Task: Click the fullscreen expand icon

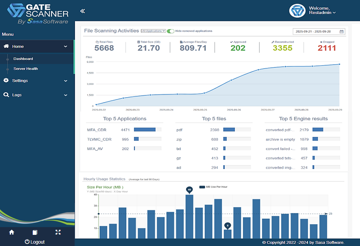Action: coord(58,232)
